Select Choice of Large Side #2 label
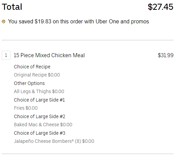180x155 pixels. click(40, 116)
